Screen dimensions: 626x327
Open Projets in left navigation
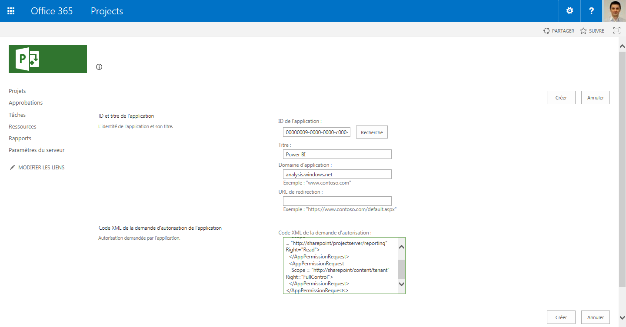click(17, 91)
